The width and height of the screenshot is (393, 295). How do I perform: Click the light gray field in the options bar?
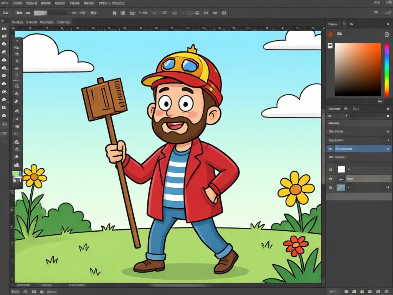coord(40,13)
